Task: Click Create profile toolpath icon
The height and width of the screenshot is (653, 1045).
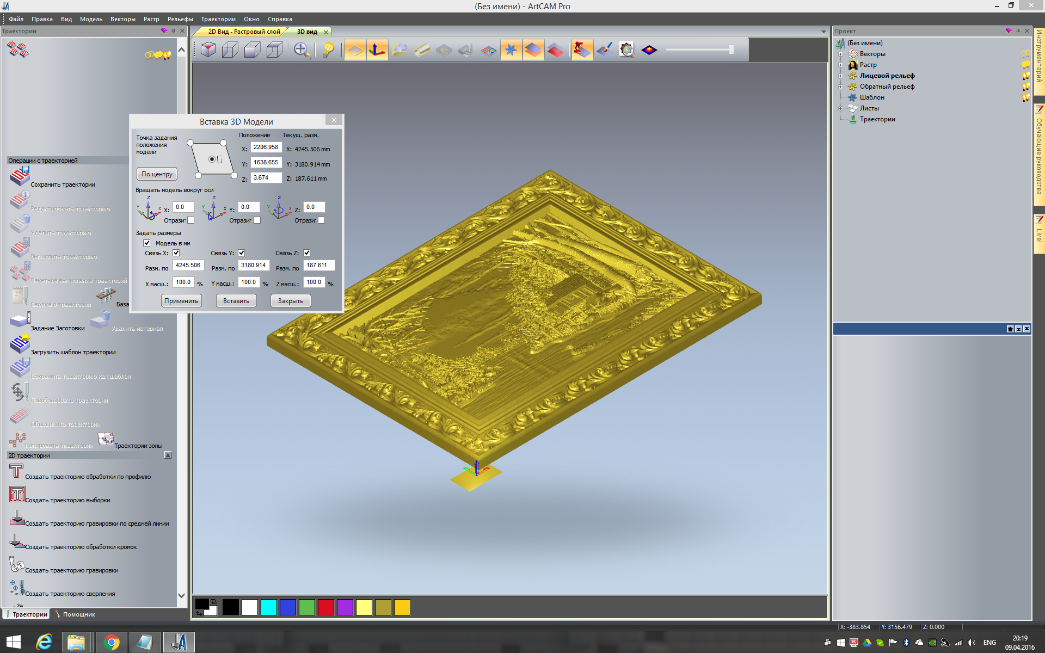Action: click(16, 471)
